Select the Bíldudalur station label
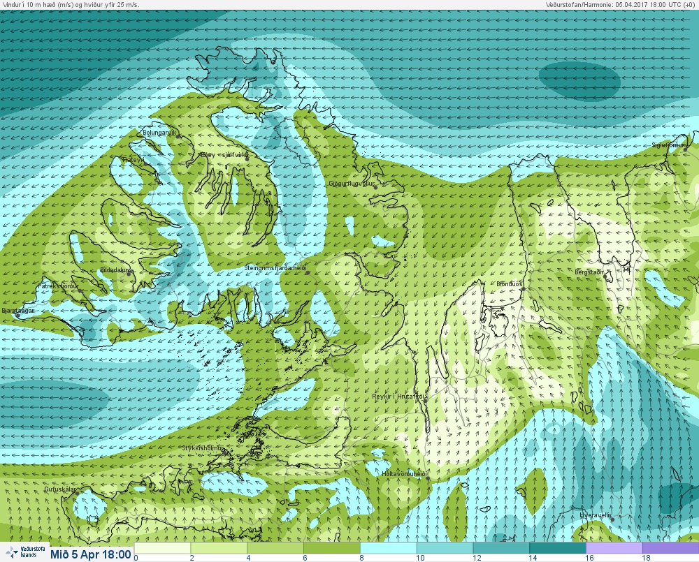This screenshot has height=562, width=699. pyautogui.click(x=115, y=270)
